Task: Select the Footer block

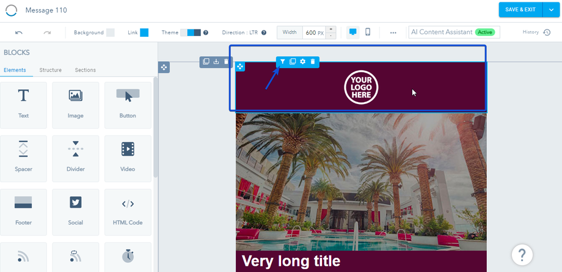Action: (23, 212)
